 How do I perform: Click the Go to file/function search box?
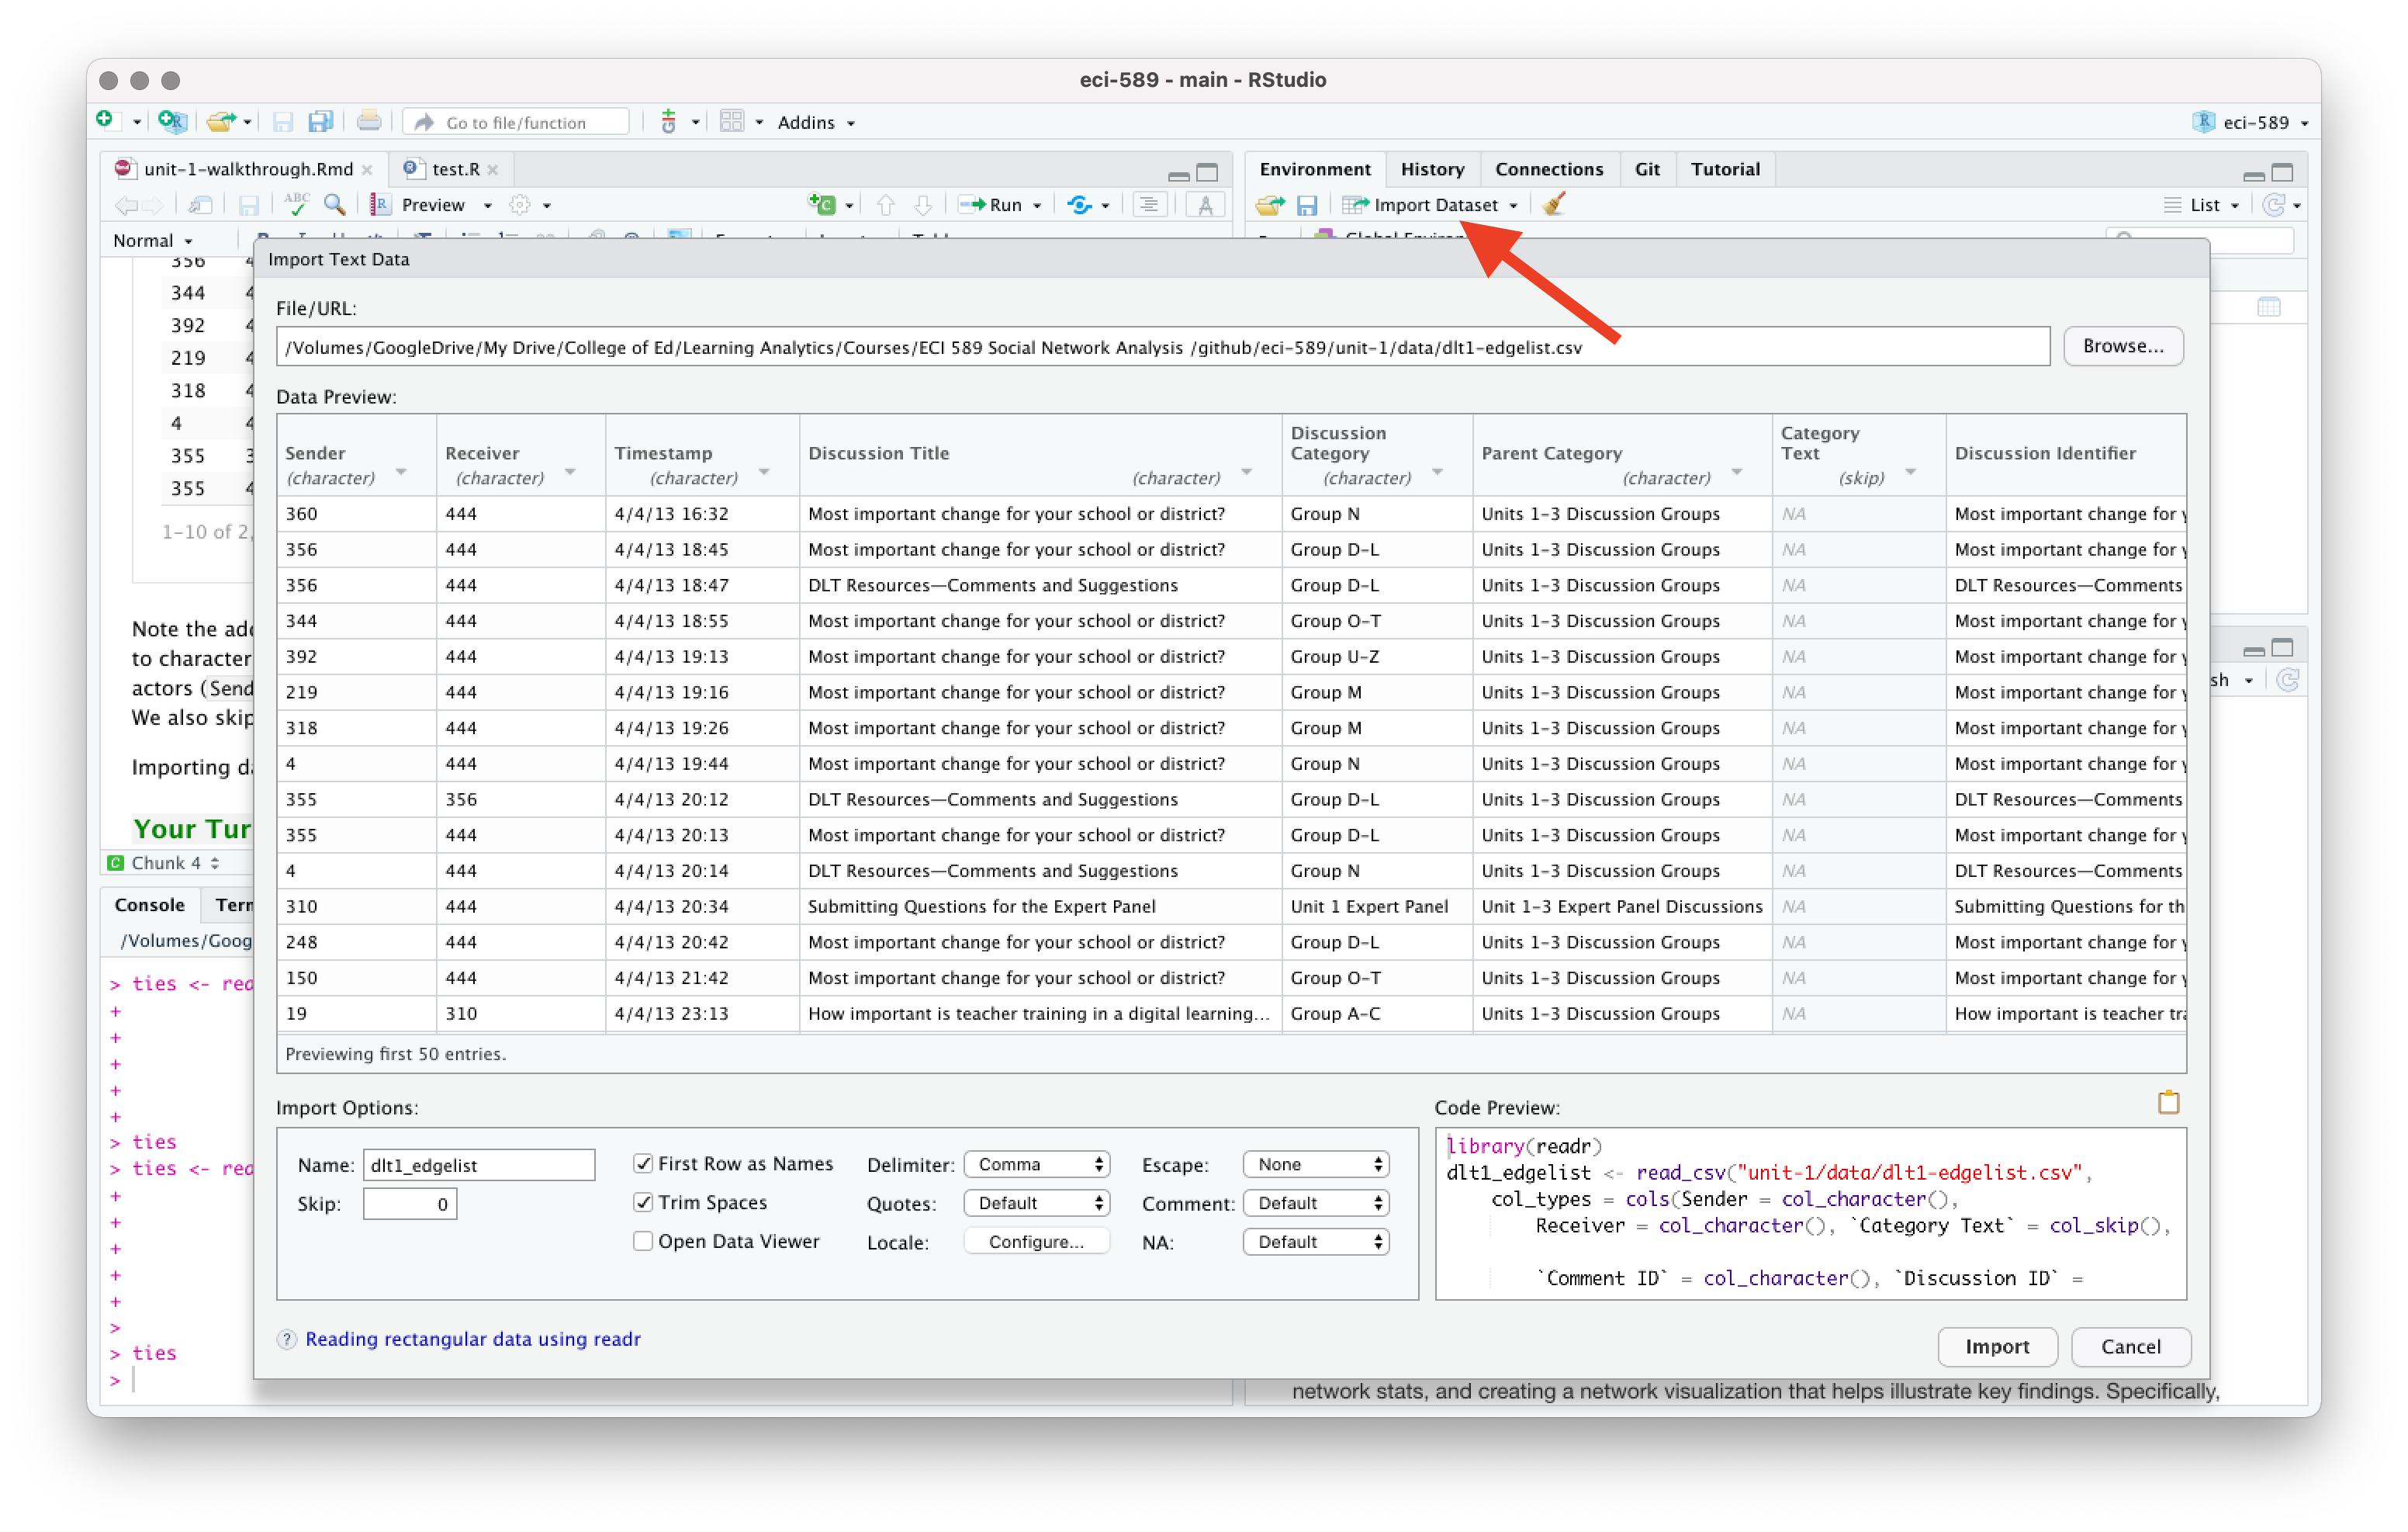(517, 122)
